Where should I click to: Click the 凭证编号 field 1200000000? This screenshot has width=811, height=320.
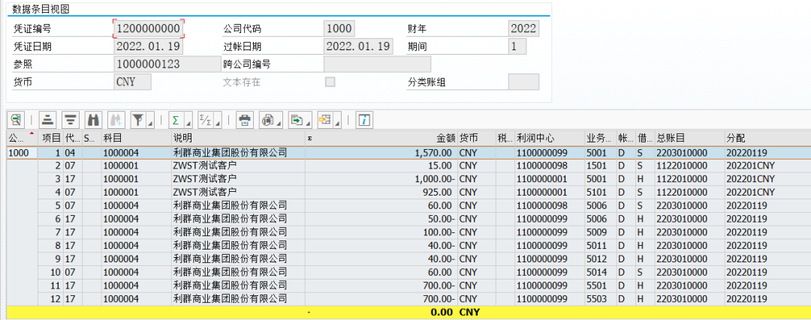[x=149, y=28]
